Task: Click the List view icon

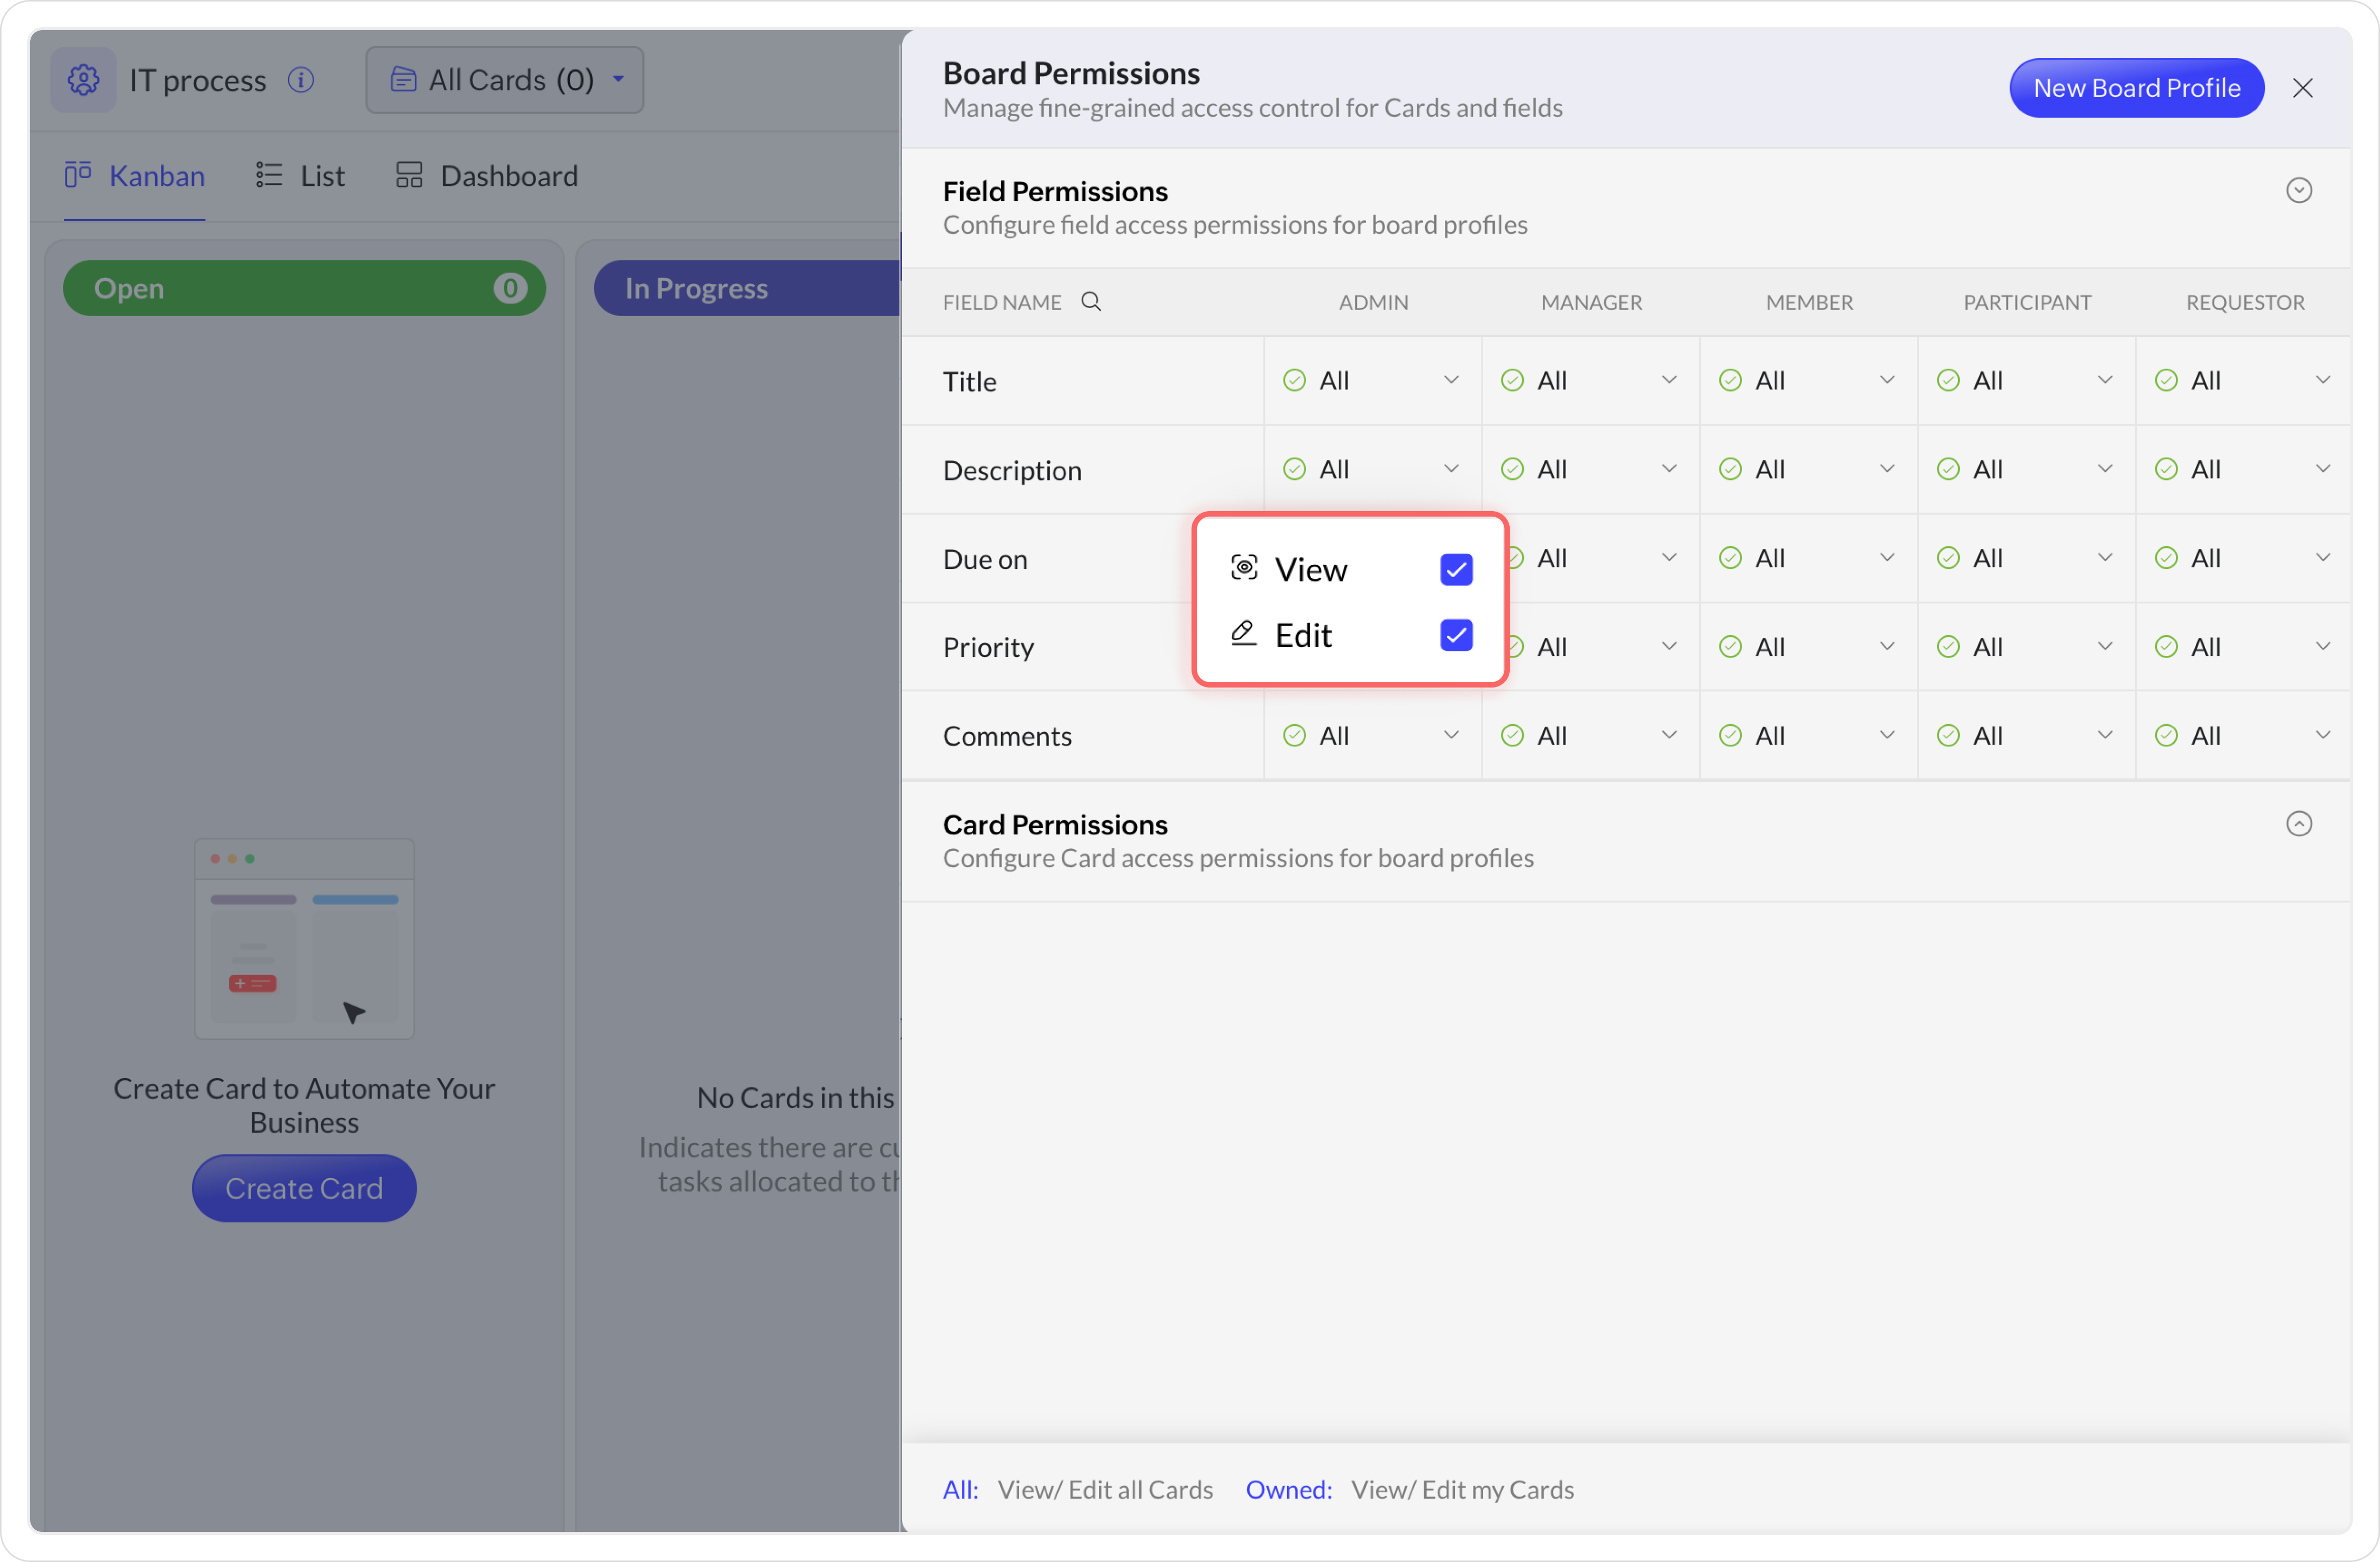Action: click(268, 176)
